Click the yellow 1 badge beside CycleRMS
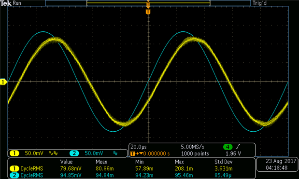The height and width of the screenshot is (179, 299). click(14, 168)
